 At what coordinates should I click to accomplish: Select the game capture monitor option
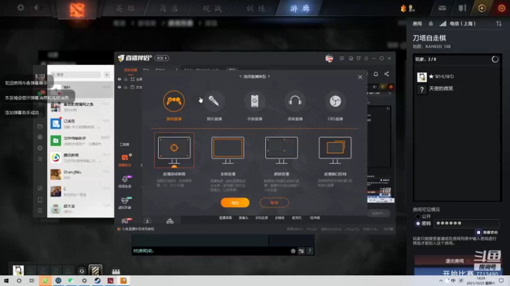pyautogui.click(x=174, y=150)
